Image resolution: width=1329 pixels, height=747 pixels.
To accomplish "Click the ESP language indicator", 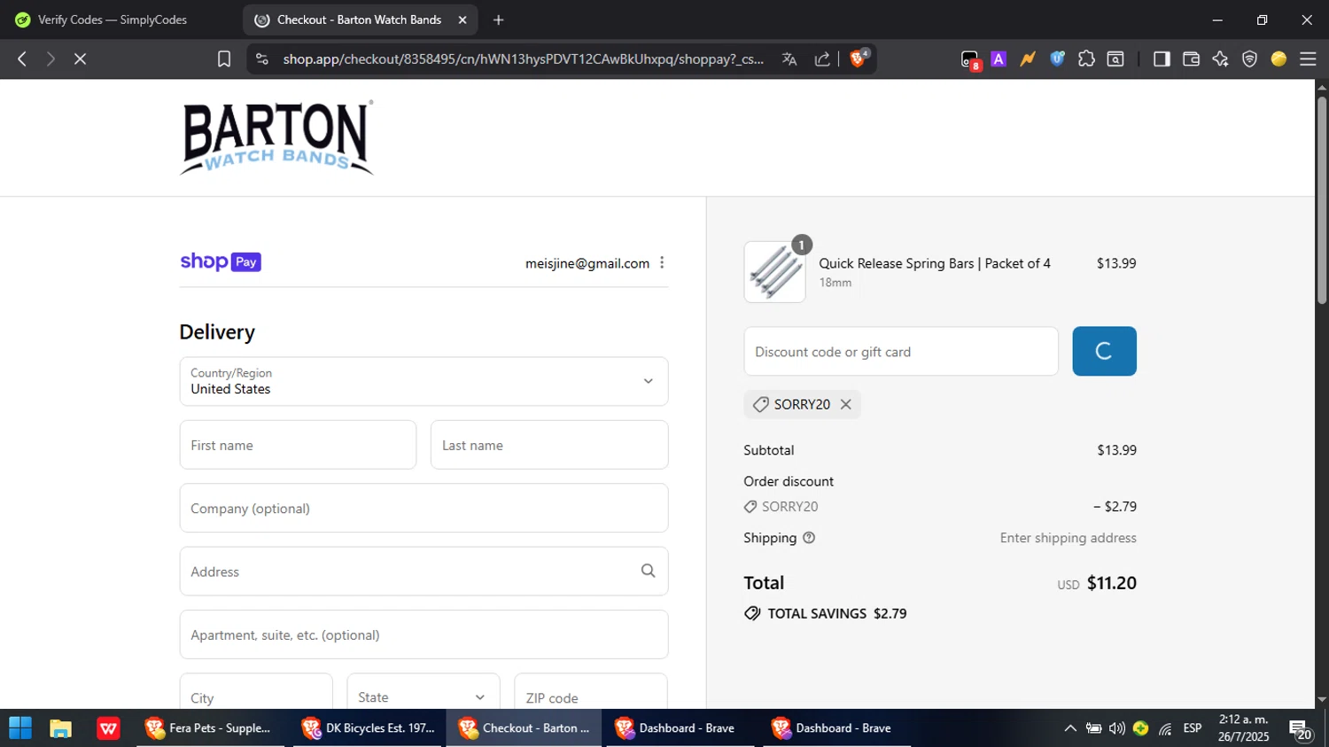I will [x=1193, y=728].
